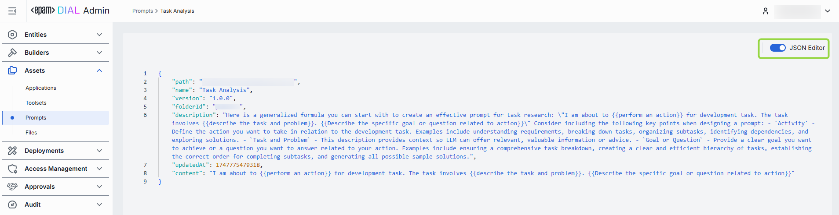Click the Entities hexagon icon

coord(12,35)
